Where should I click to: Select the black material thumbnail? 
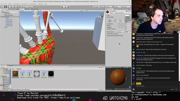(51, 74)
